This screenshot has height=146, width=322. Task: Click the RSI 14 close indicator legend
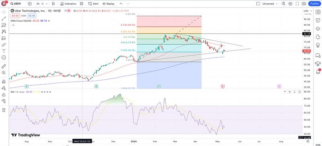[x=18, y=92]
